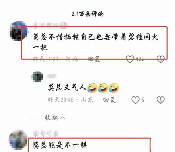The height and width of the screenshot is (152, 175).
Task: Tap the 422 like count
Action: click(140, 59)
